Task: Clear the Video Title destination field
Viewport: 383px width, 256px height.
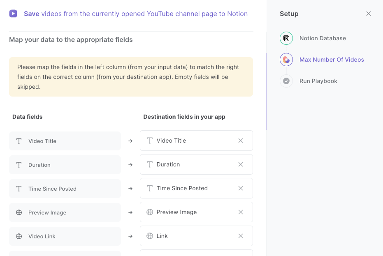Action: [241, 141]
